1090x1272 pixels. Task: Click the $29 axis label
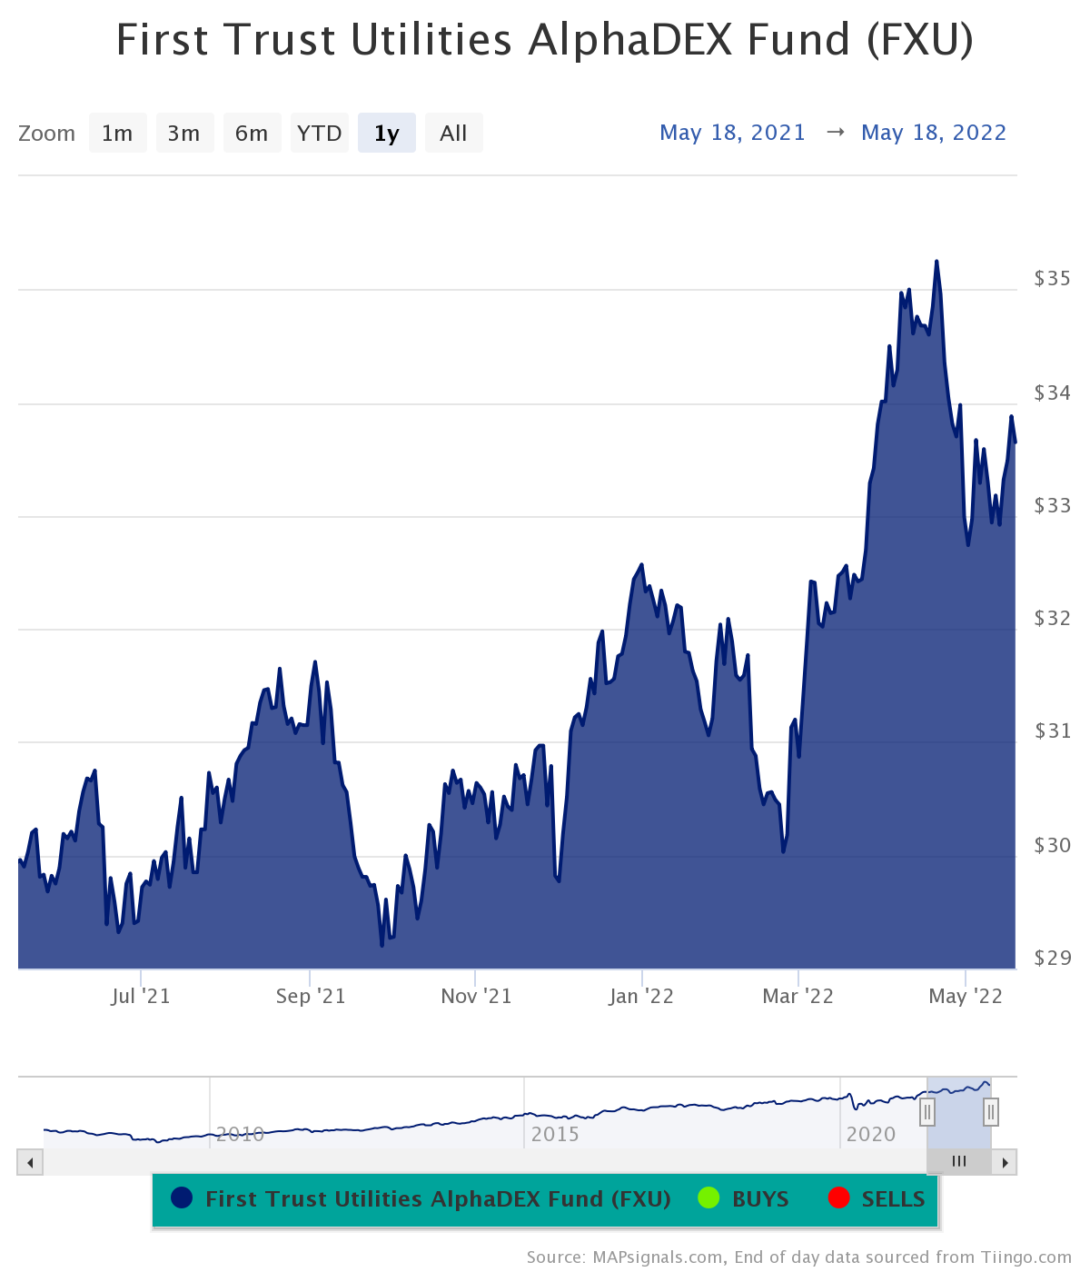pos(1053,959)
